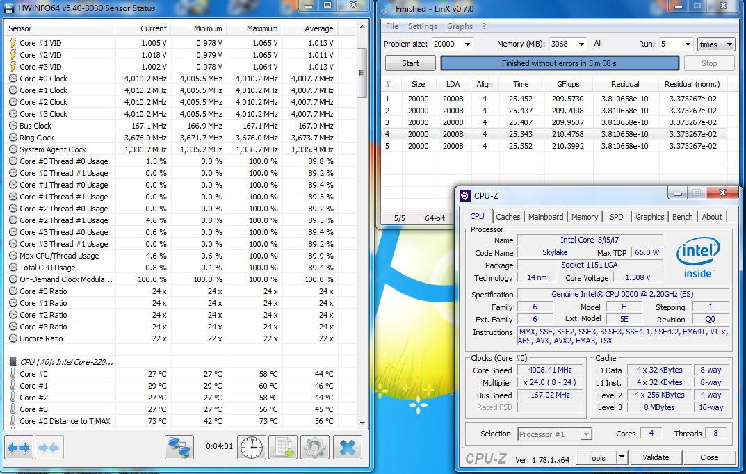746x474 pixels.
Task: Switch to the Mainboard tab in CPU-Z
Action: (546, 217)
